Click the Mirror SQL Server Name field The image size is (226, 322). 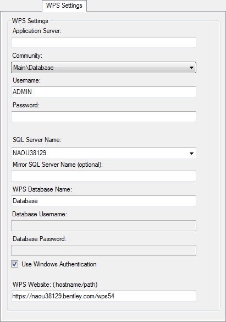103,176
